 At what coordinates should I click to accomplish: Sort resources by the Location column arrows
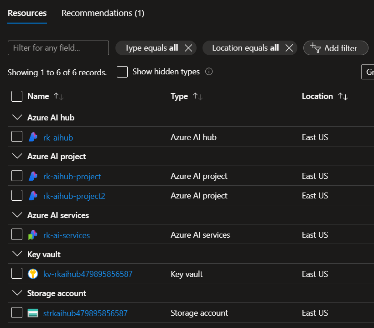coord(343,96)
